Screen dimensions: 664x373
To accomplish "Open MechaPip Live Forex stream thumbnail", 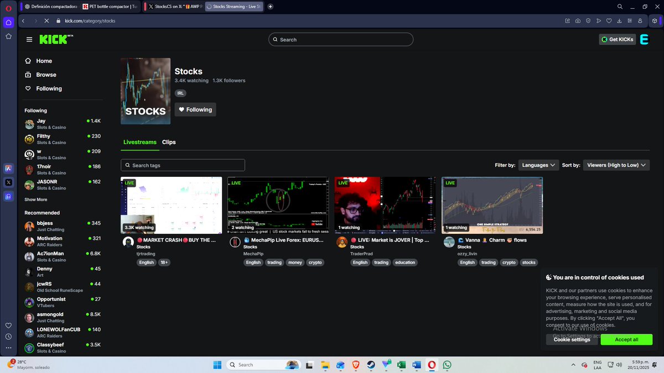I will (x=278, y=205).
